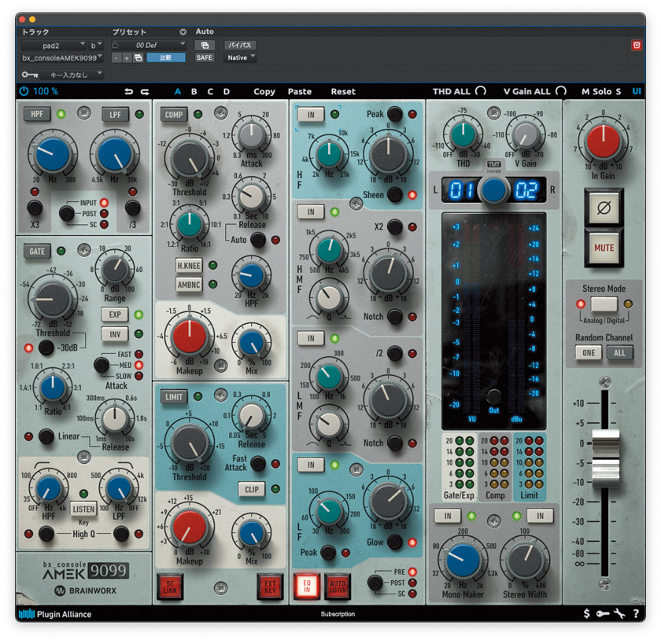Click the MUTE button
The image size is (661, 640).
(604, 248)
